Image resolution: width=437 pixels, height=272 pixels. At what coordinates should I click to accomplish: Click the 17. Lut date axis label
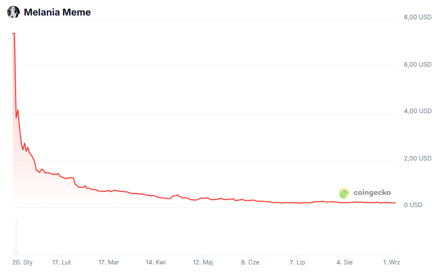point(61,262)
